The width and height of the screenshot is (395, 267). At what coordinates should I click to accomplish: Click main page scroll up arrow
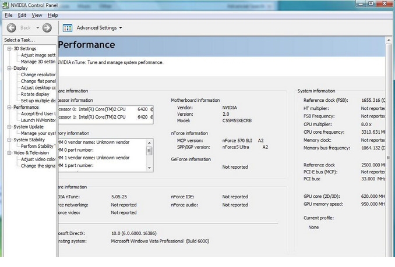click(389, 40)
